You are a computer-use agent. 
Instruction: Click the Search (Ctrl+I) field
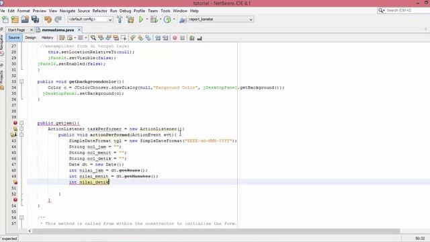[404, 10]
